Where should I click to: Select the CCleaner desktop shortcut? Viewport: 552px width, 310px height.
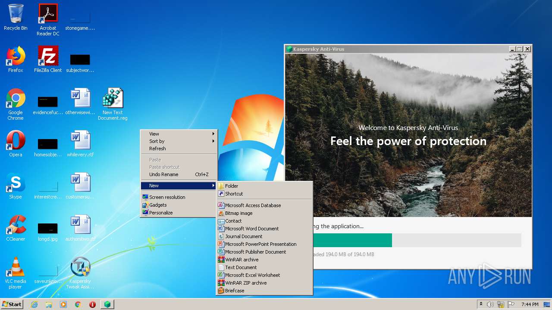(x=16, y=228)
